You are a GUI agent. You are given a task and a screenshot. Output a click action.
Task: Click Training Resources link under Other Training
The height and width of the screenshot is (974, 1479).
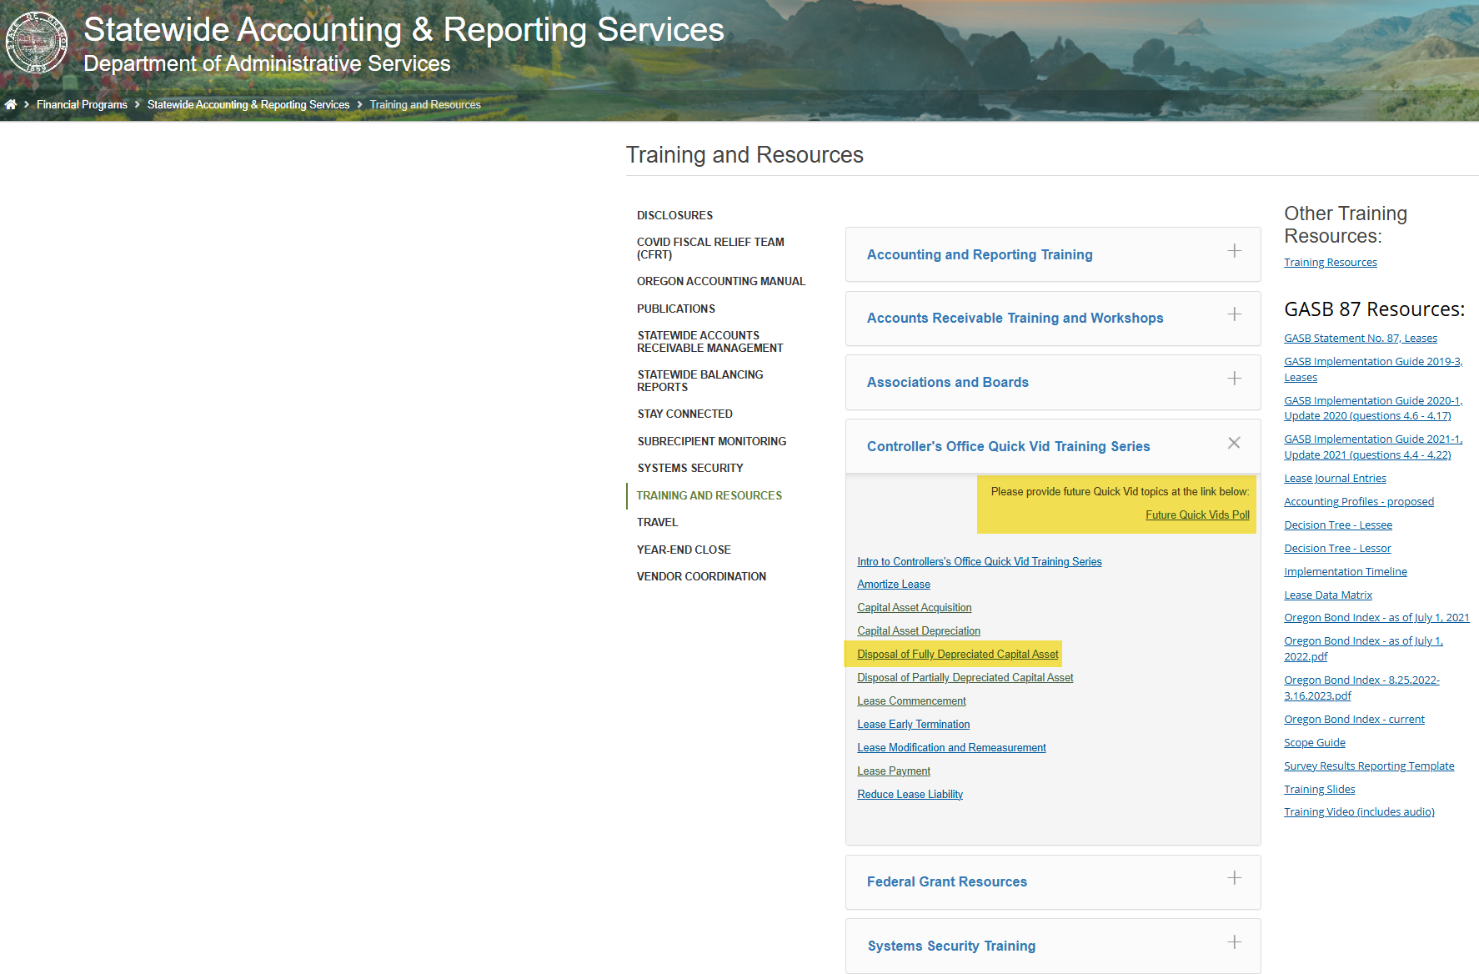[1330, 262]
